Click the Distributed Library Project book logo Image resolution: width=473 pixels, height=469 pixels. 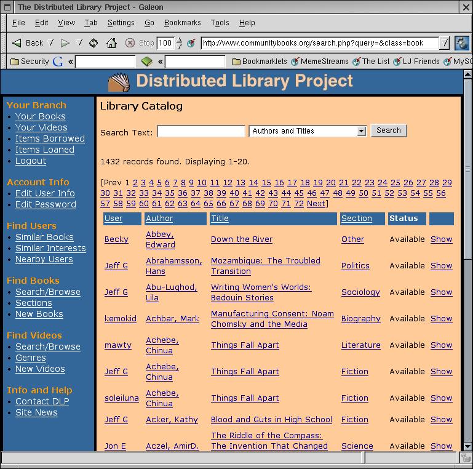119,82
